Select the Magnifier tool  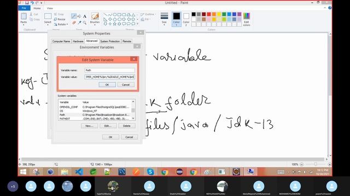pos(85,23)
